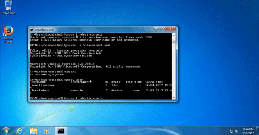
Task: Open Windows Explorer folder on taskbar
Action: pyautogui.click(x=33, y=131)
